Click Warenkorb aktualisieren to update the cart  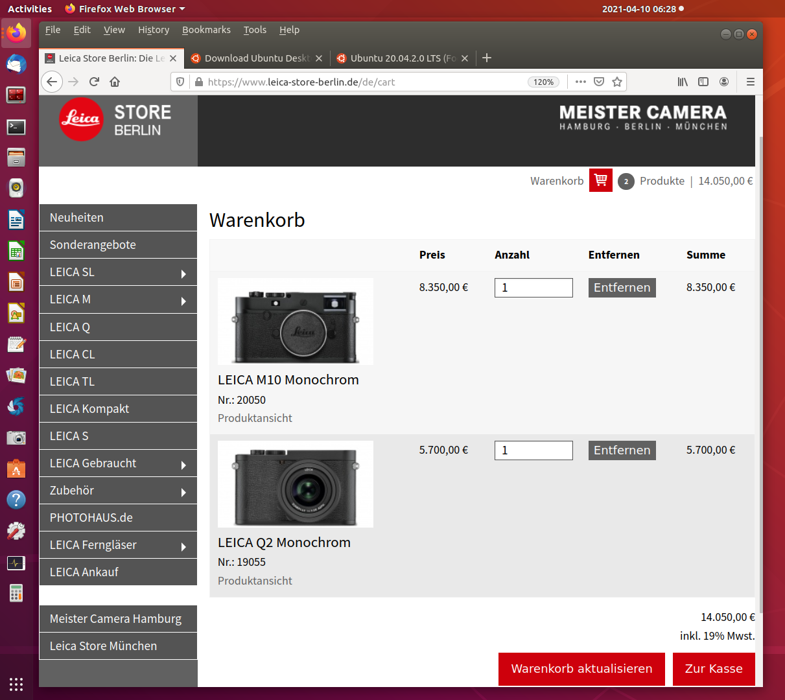click(581, 669)
